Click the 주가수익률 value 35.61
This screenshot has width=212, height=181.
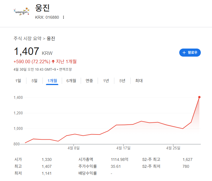click(115, 166)
